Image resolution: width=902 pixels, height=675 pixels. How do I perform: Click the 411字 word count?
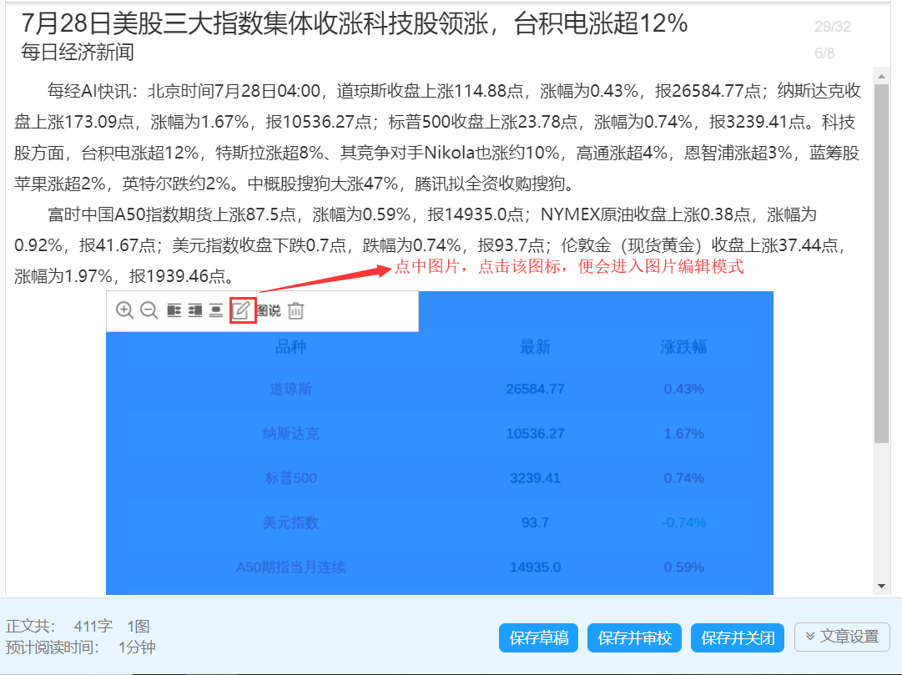[93, 626]
